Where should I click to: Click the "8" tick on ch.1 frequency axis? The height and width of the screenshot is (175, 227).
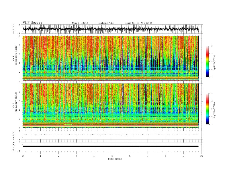click(20, 45)
